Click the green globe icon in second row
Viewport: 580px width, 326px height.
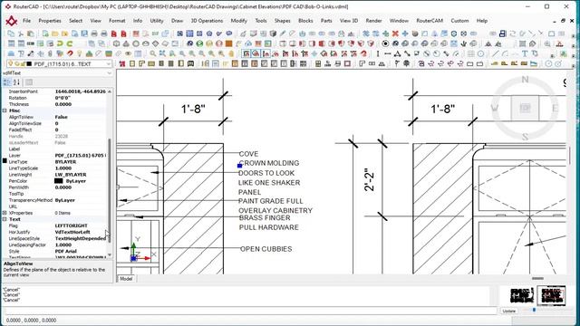tap(199, 43)
